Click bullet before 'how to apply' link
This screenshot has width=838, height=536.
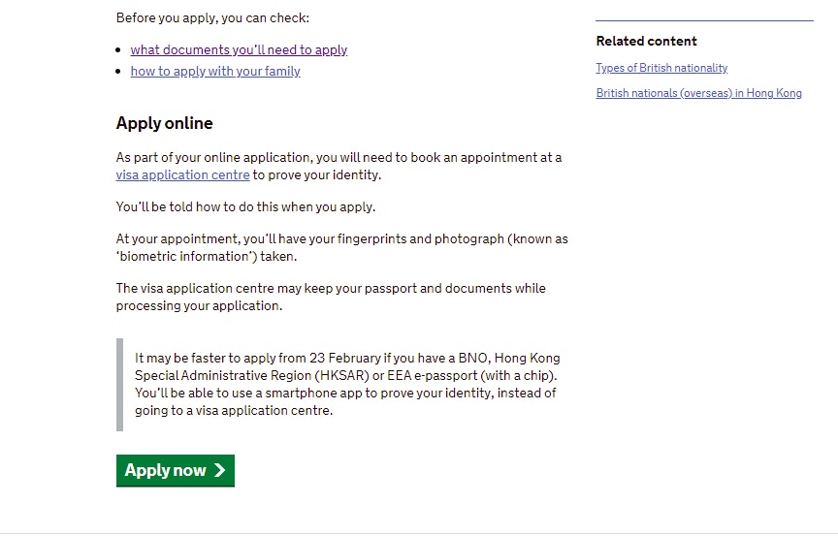point(120,72)
